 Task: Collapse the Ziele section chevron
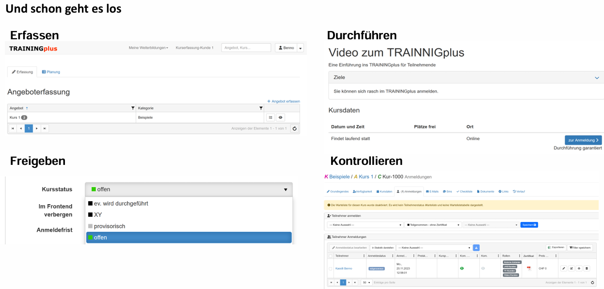(x=597, y=78)
